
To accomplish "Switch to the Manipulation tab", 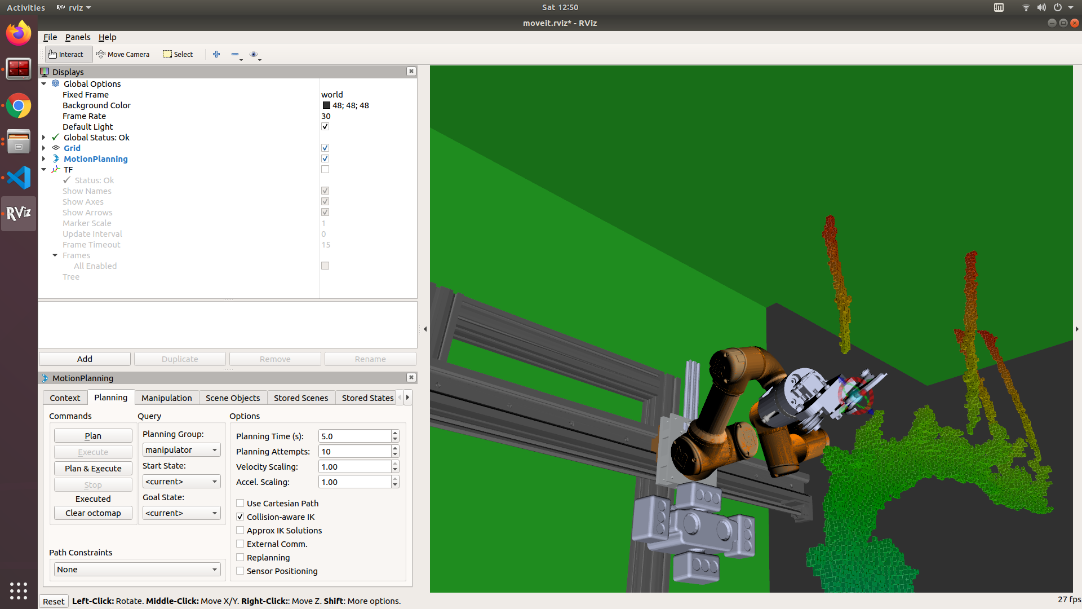I will click(x=166, y=398).
